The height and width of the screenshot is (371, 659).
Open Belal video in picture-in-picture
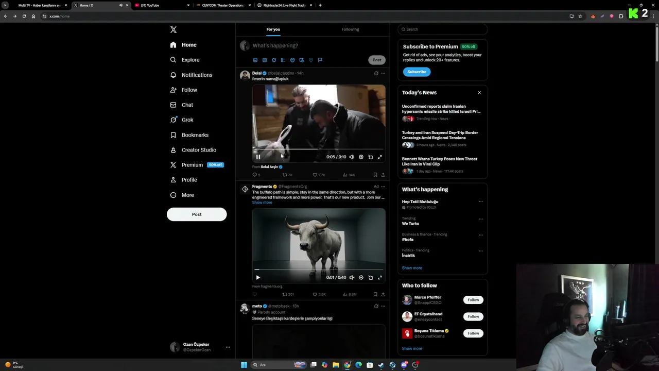370,157
